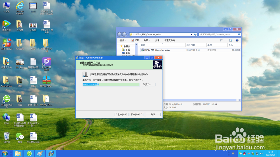Select the 金山PDF转Word desktop icon

46,64
